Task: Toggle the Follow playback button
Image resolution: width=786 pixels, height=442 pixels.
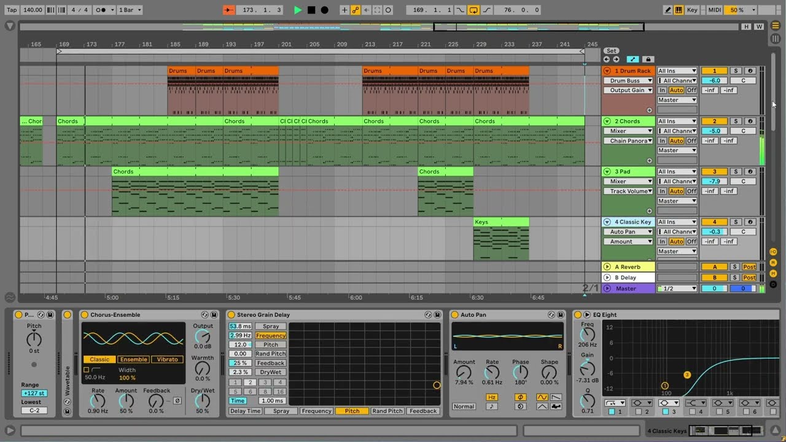Action: click(229, 10)
